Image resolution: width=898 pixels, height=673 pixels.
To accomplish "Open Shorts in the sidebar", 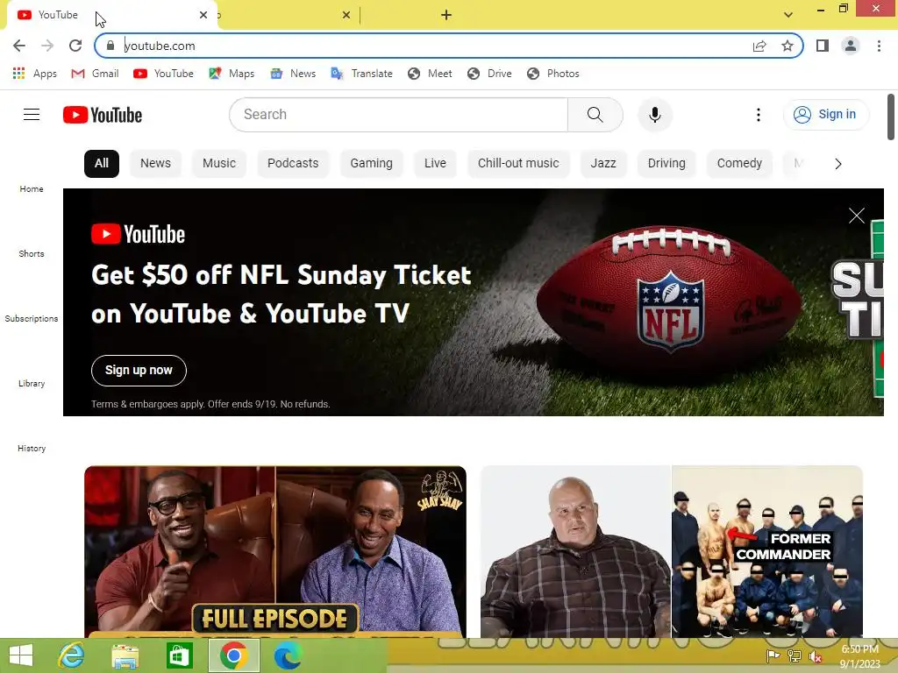I will 32,253.
